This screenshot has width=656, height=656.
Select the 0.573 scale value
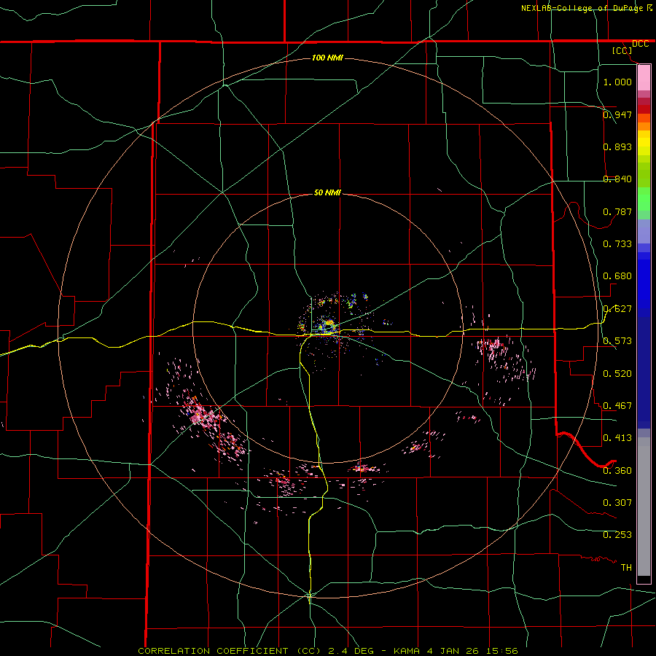pos(617,341)
